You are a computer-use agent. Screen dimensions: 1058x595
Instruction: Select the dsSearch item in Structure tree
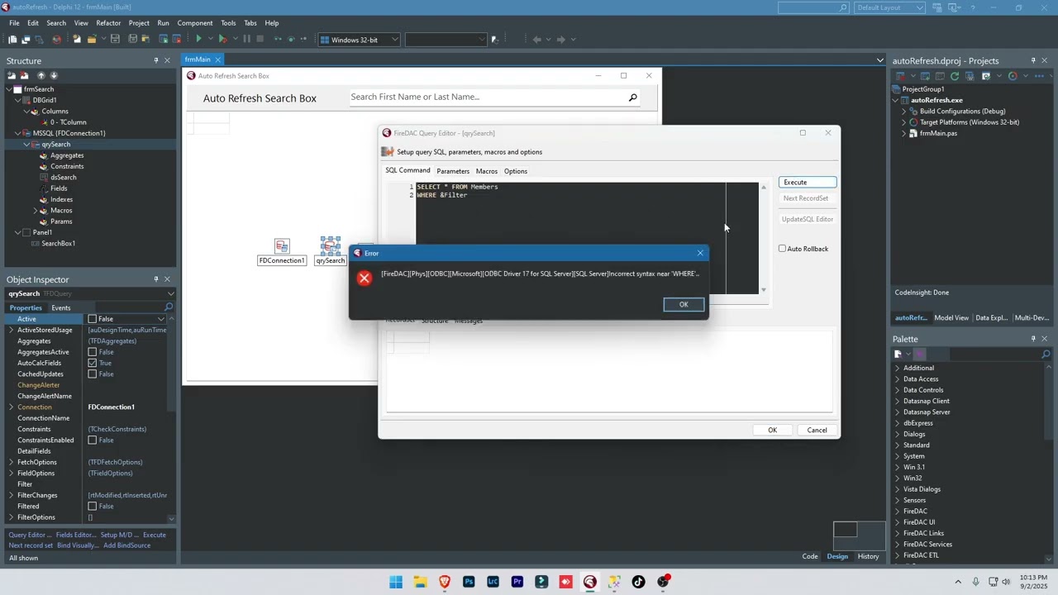point(63,178)
